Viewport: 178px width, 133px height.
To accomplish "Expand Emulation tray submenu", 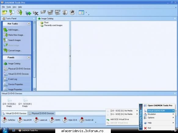I will (x=159, y=114).
